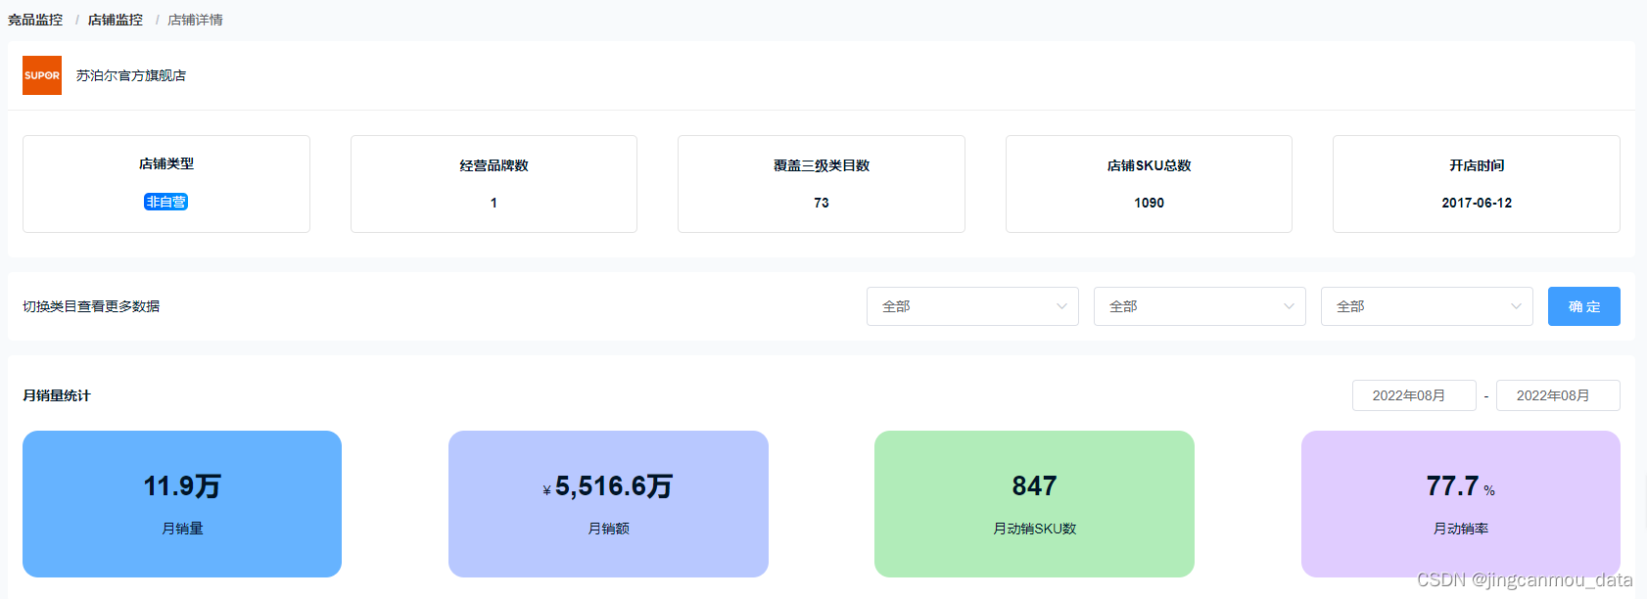Viewport: 1647px width, 599px height.
Task: Open the middle 全部 category dropdown
Action: coord(1200,306)
